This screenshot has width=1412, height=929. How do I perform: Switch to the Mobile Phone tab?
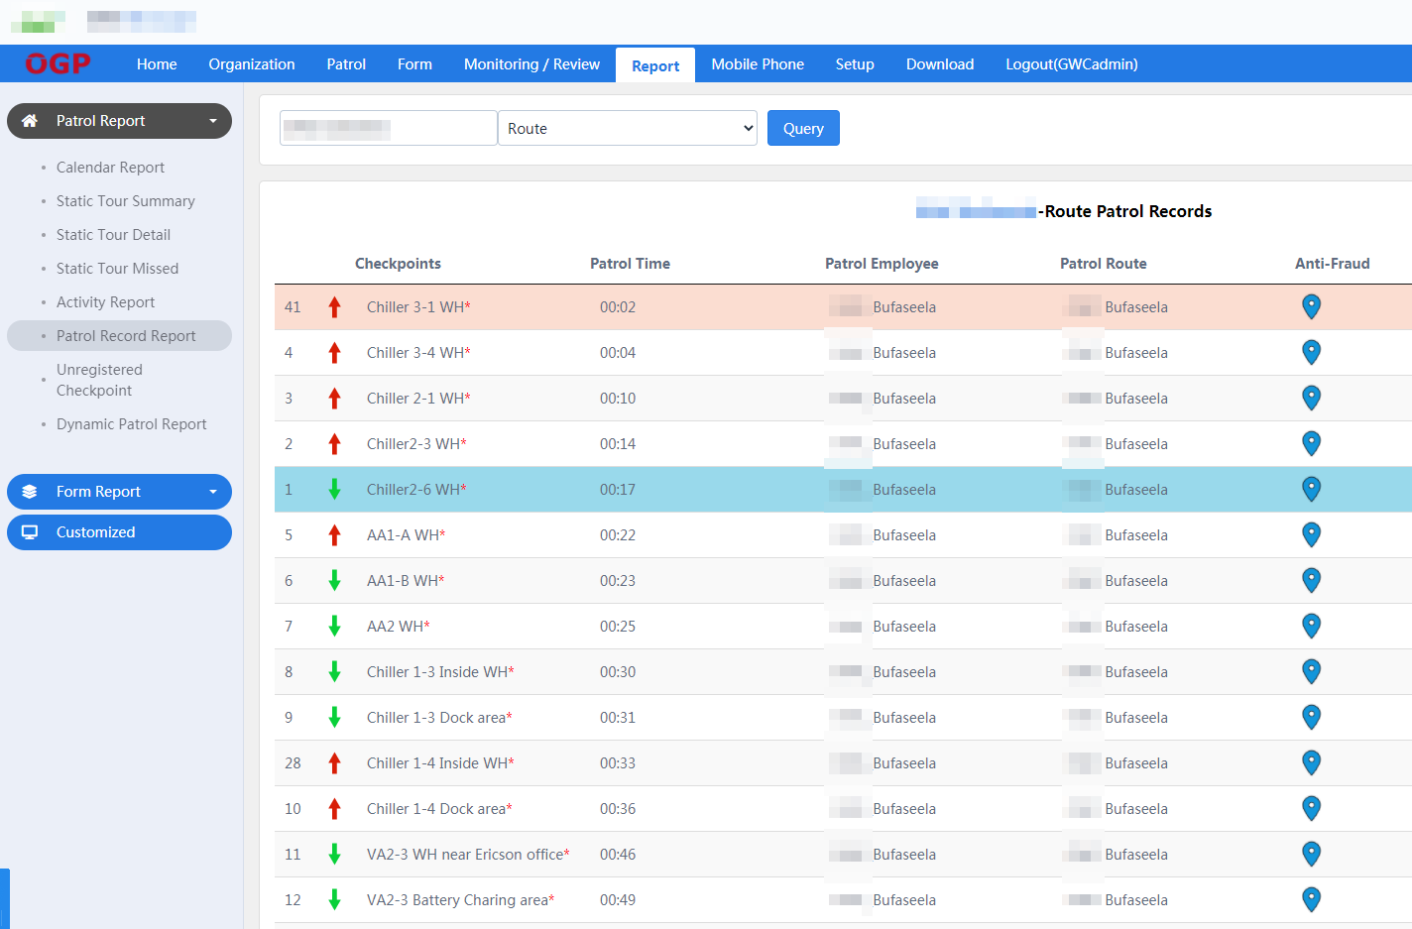(x=758, y=64)
